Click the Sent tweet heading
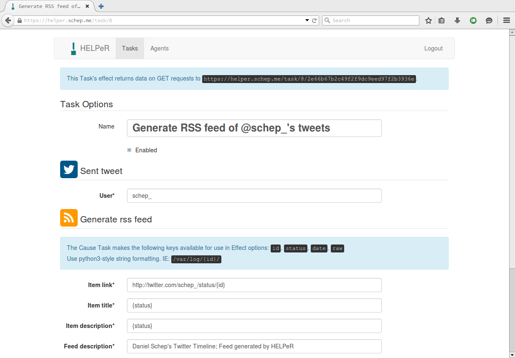The image size is (515, 358). 101,171
